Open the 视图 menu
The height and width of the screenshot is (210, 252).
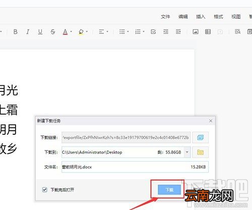[236, 17]
